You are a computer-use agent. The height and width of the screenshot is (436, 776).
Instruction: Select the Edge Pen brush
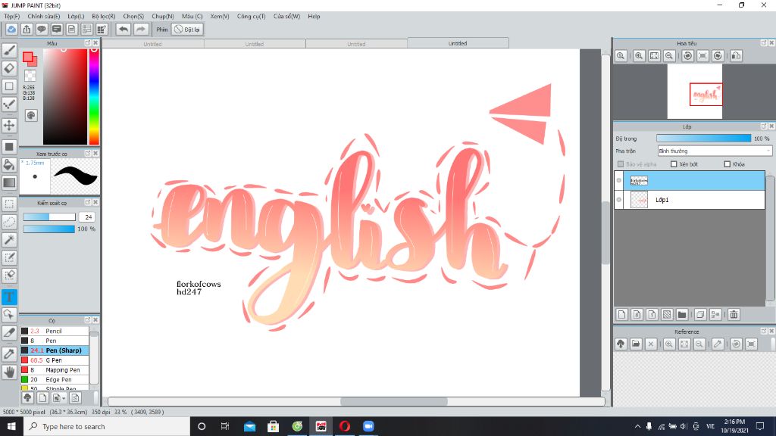[55, 380]
